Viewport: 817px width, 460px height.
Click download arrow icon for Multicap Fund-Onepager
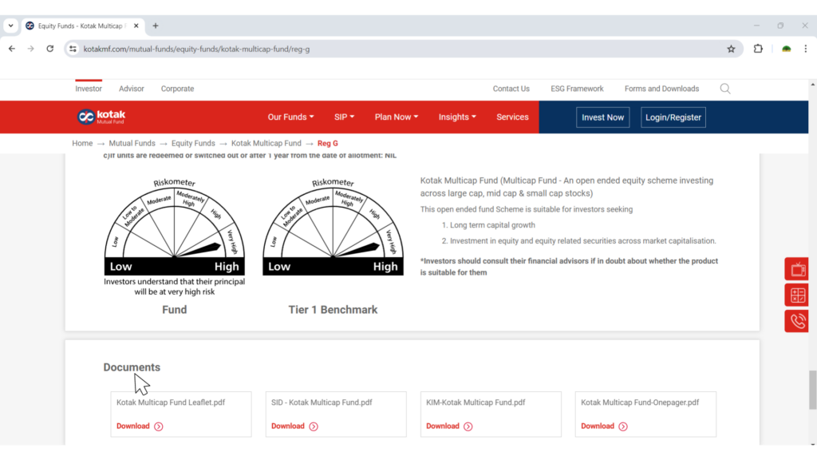[x=622, y=426]
